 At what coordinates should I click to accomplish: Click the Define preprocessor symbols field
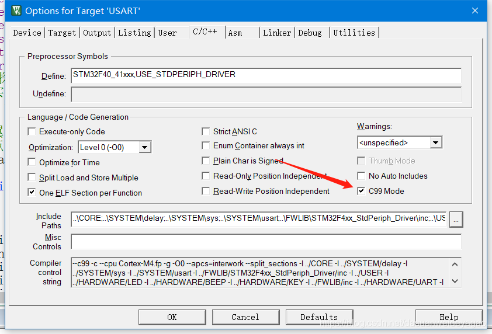(266, 75)
